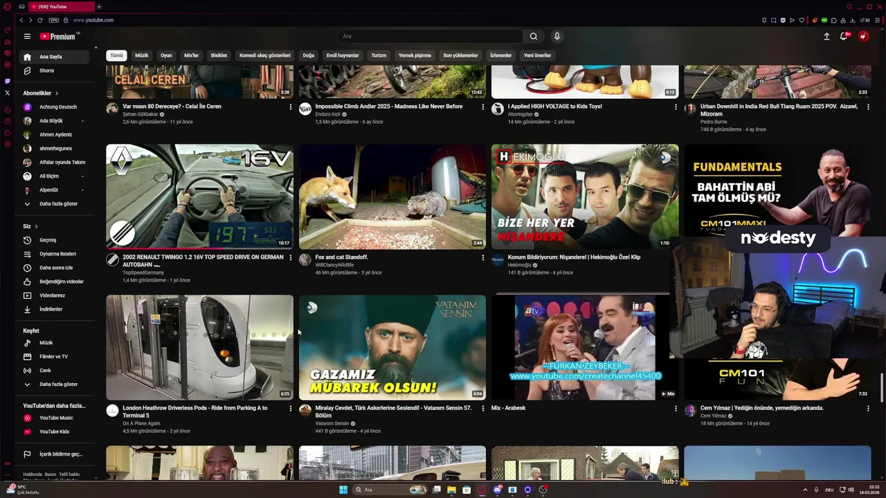This screenshot has width=886, height=498.
Task: Open Daha sonra izle list
Action: coord(54,268)
